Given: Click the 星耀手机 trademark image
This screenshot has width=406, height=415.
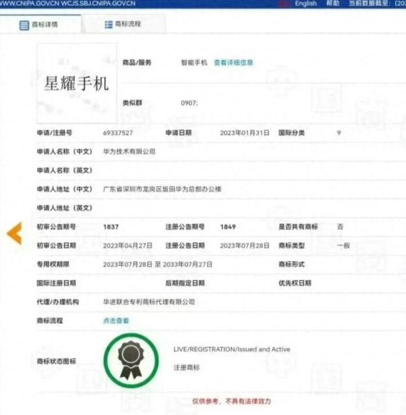Looking at the screenshot, I should pos(77,83).
